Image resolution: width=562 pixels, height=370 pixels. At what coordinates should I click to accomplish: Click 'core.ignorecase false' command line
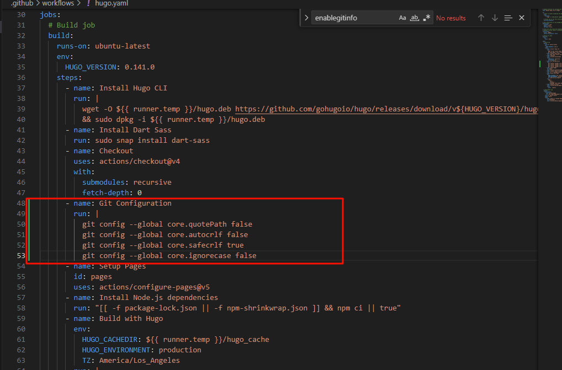tap(169, 255)
